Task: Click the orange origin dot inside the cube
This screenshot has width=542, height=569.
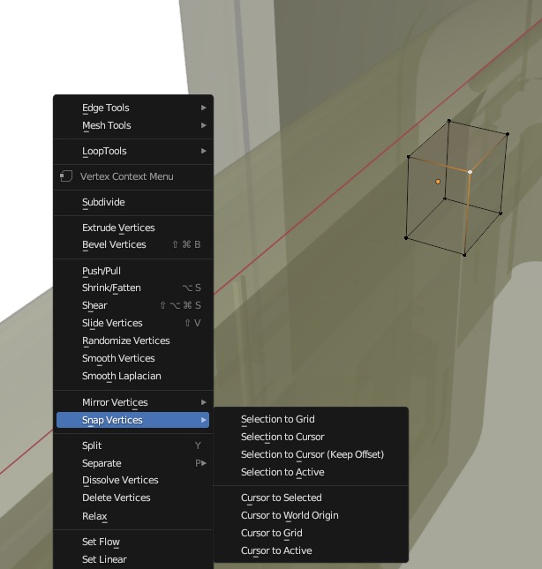Action: pyautogui.click(x=438, y=182)
